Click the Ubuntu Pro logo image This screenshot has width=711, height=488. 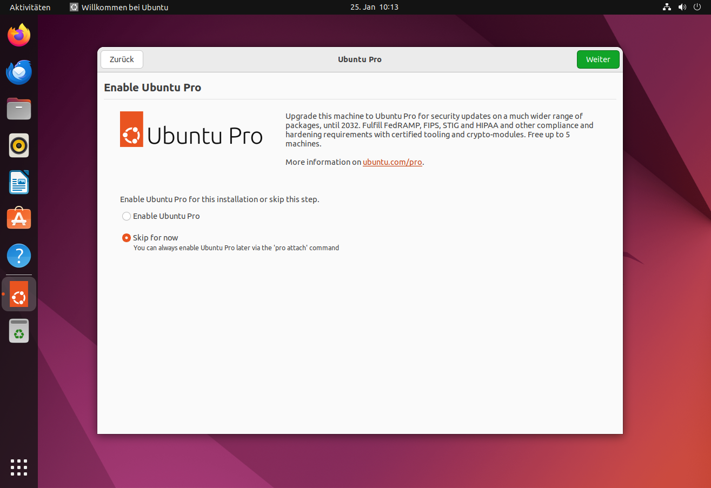[x=191, y=129]
